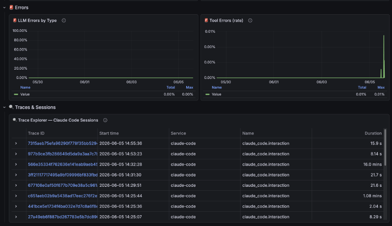Open trace 441bce5e1734f4ba032e7d7c8a6f8 link
Screen dimensions: 392x226
(63, 206)
